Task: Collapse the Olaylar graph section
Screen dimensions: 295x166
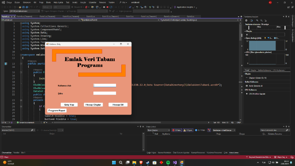Action: pos(245,31)
